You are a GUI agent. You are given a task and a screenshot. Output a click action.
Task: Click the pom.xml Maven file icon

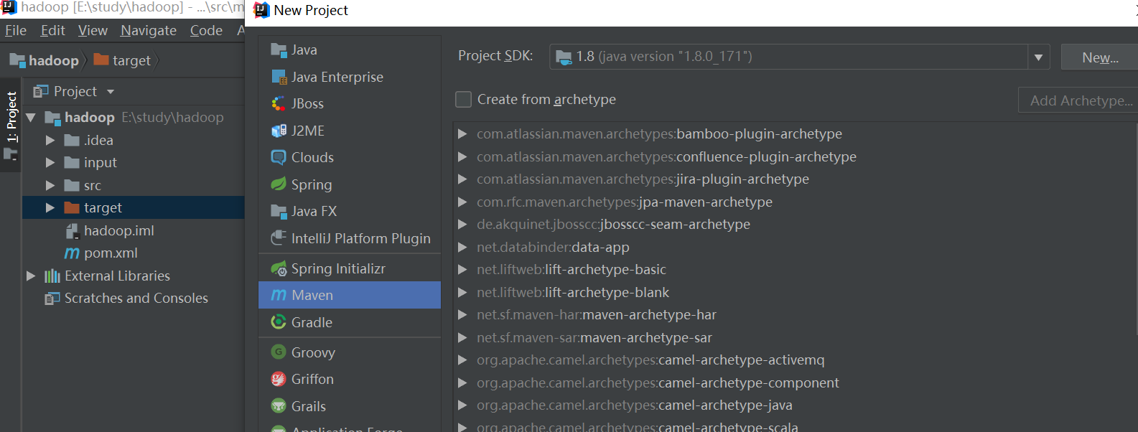point(72,253)
